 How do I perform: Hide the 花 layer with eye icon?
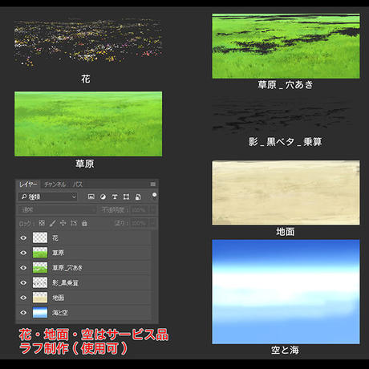tap(23, 237)
